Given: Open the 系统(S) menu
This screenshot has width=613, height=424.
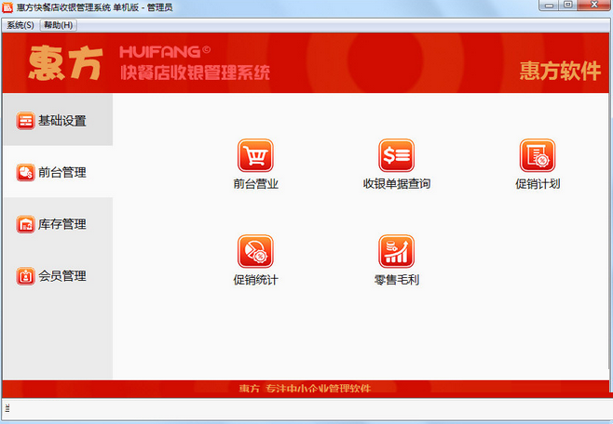Looking at the screenshot, I should (20, 25).
